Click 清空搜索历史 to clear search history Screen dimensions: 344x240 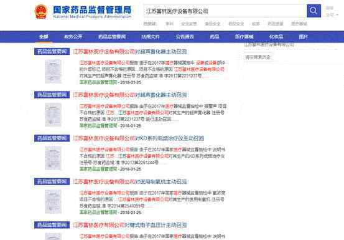coord(258,57)
